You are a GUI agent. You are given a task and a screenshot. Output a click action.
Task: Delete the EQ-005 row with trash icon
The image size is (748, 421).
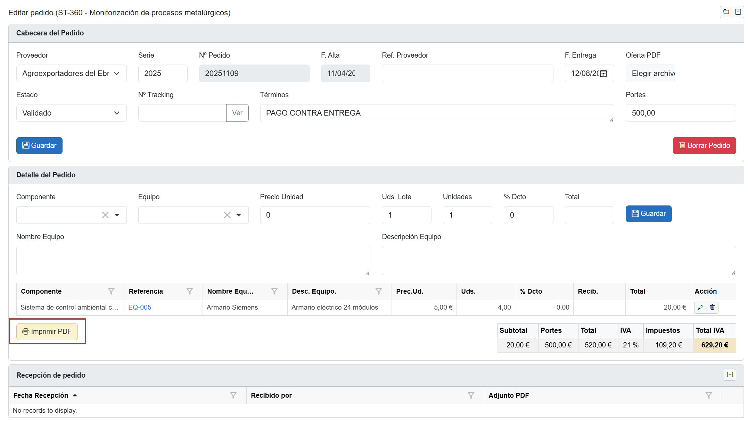click(712, 307)
